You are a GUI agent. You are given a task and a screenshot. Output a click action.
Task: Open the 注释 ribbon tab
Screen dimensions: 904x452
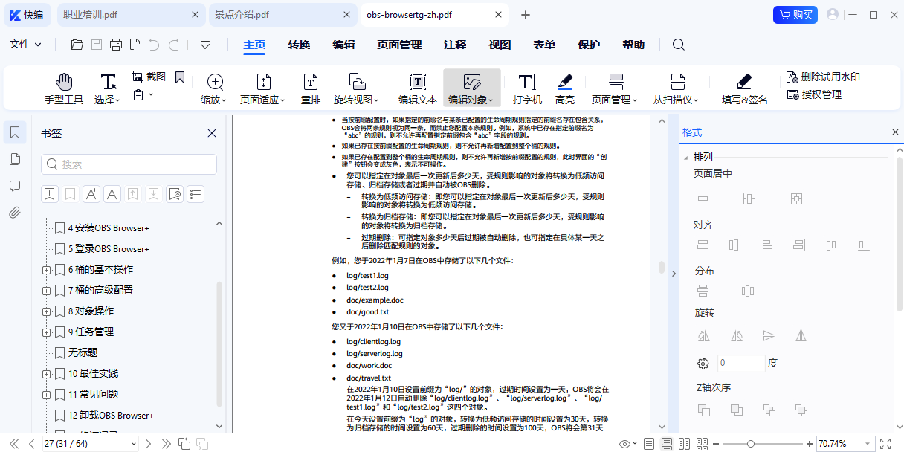click(x=455, y=45)
